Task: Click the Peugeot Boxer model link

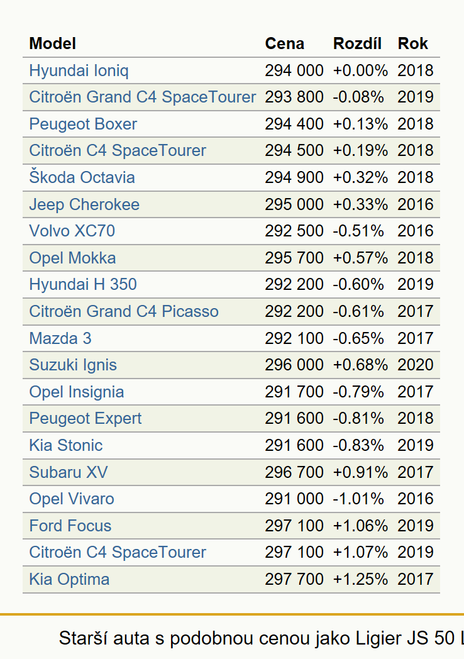Action: [83, 124]
